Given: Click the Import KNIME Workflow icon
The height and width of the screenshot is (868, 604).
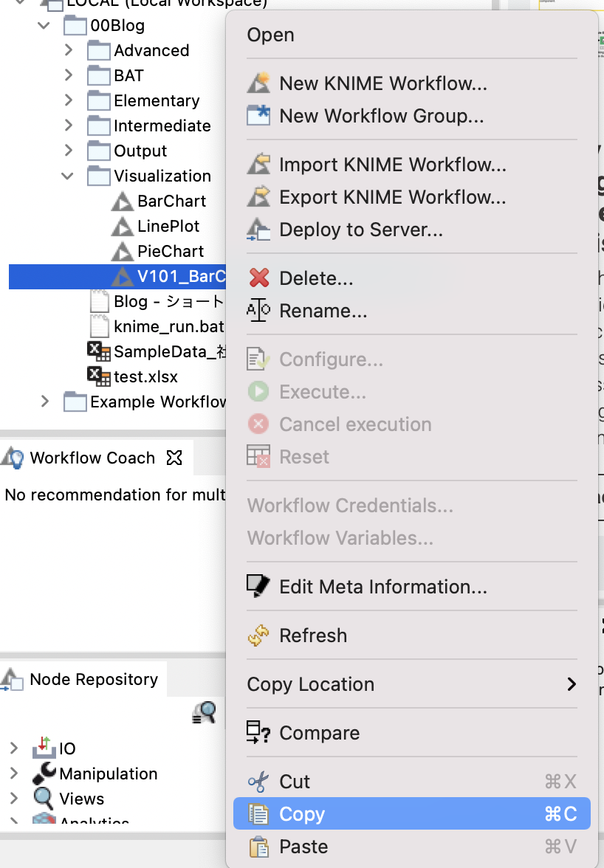Looking at the screenshot, I should 258,165.
